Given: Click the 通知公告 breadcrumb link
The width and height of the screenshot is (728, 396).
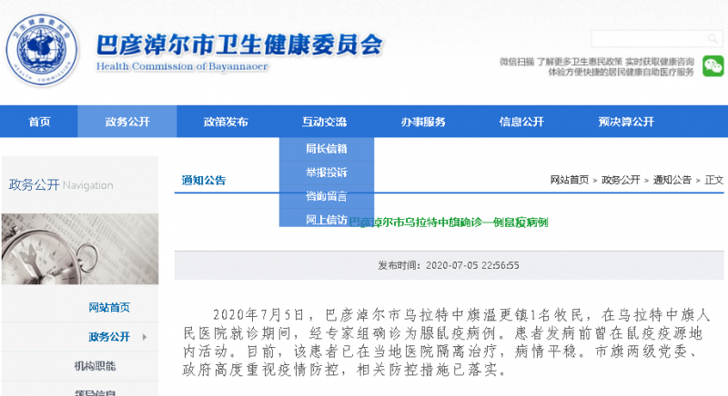Looking at the screenshot, I should [672, 180].
